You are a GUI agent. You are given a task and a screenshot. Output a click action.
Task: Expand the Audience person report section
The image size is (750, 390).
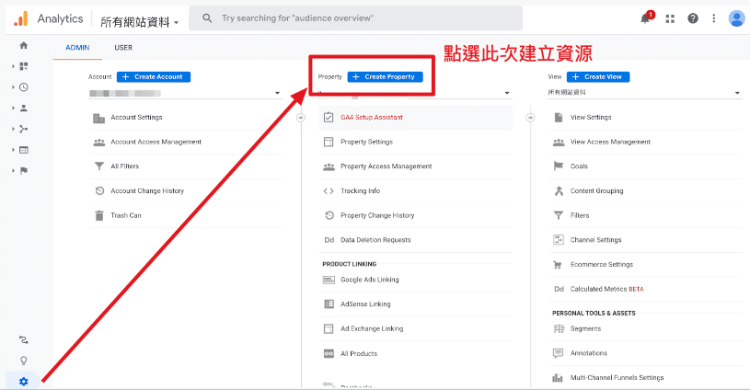point(23,108)
